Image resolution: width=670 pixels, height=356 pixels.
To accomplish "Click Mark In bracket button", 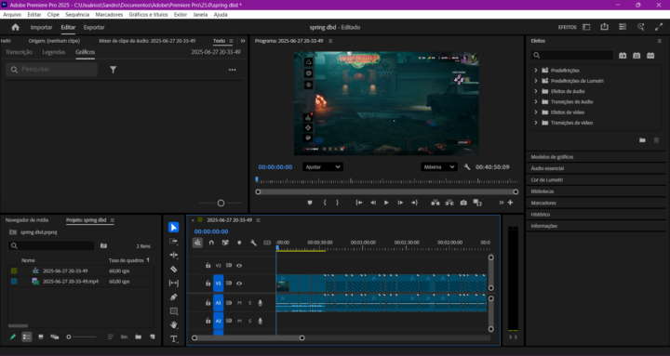I will [325, 203].
